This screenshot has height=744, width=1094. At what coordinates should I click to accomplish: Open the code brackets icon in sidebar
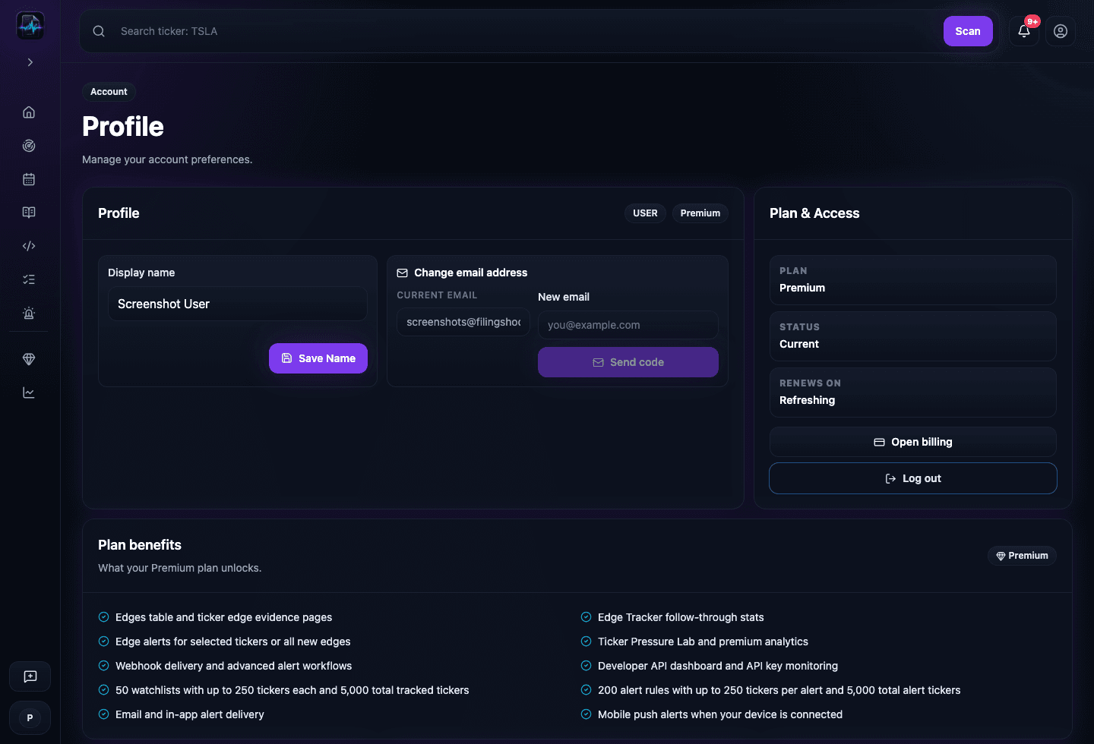[29, 246]
